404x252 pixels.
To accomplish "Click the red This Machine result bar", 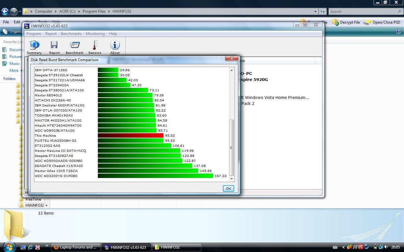I will (131, 135).
